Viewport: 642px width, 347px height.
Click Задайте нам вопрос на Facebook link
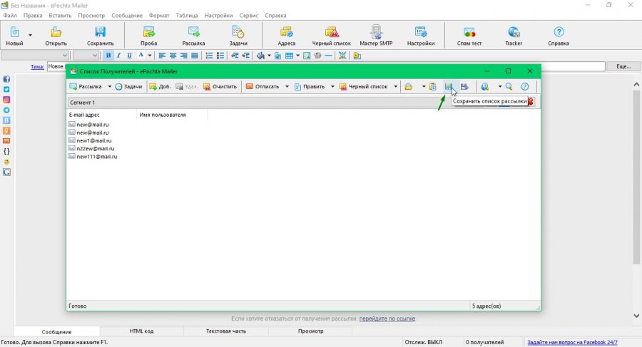point(572,342)
